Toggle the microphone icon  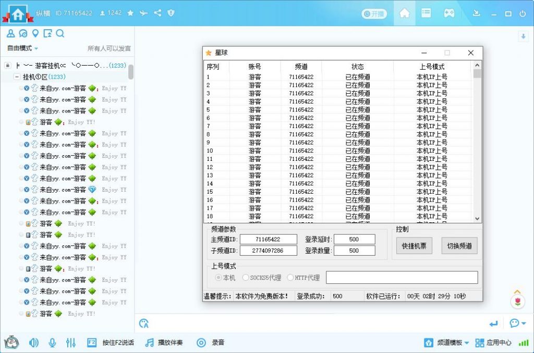click(52, 343)
